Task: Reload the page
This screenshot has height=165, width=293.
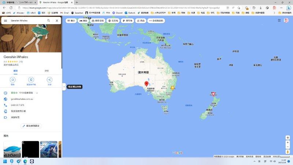Action: coord(11,8)
